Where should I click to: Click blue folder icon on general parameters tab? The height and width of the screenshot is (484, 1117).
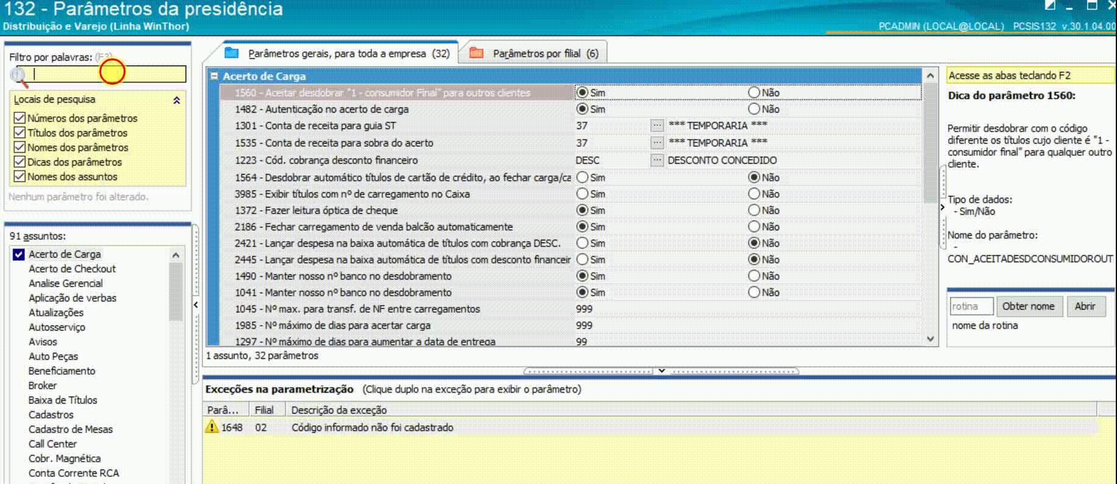point(231,53)
